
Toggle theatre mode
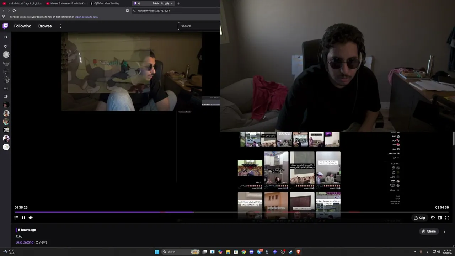(x=440, y=218)
